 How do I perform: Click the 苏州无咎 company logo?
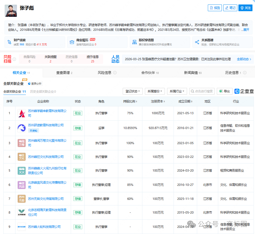(22, 199)
